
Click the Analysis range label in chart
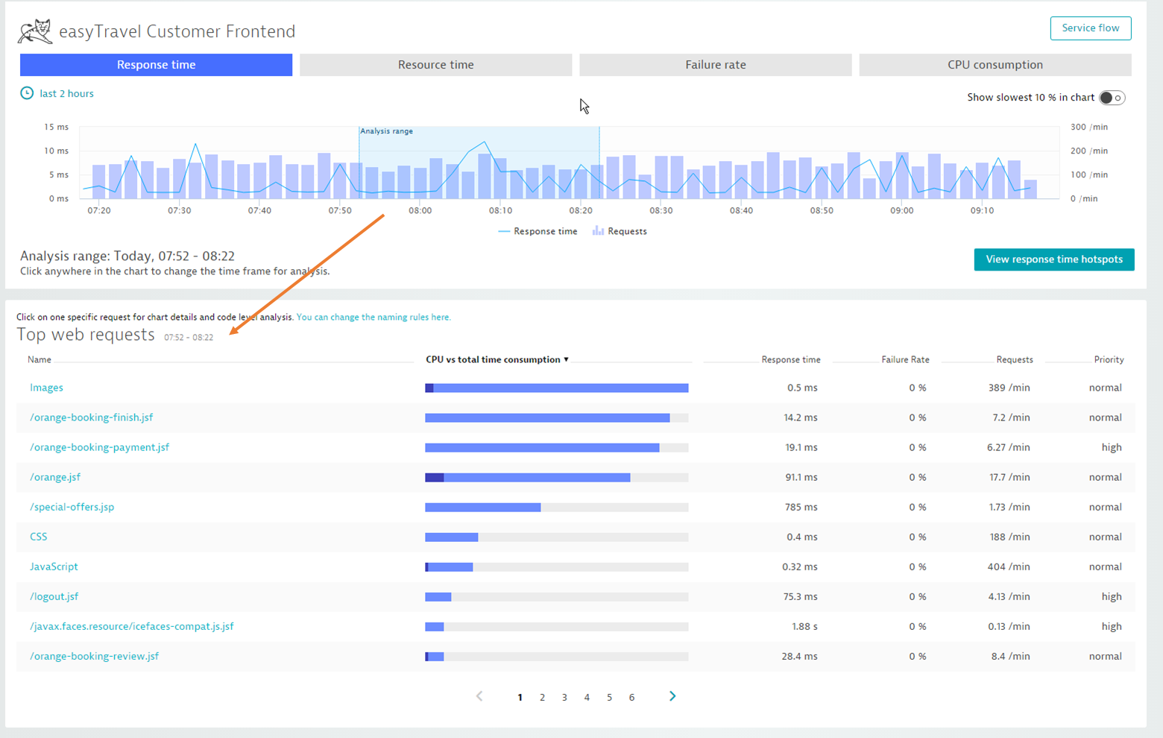coord(386,131)
